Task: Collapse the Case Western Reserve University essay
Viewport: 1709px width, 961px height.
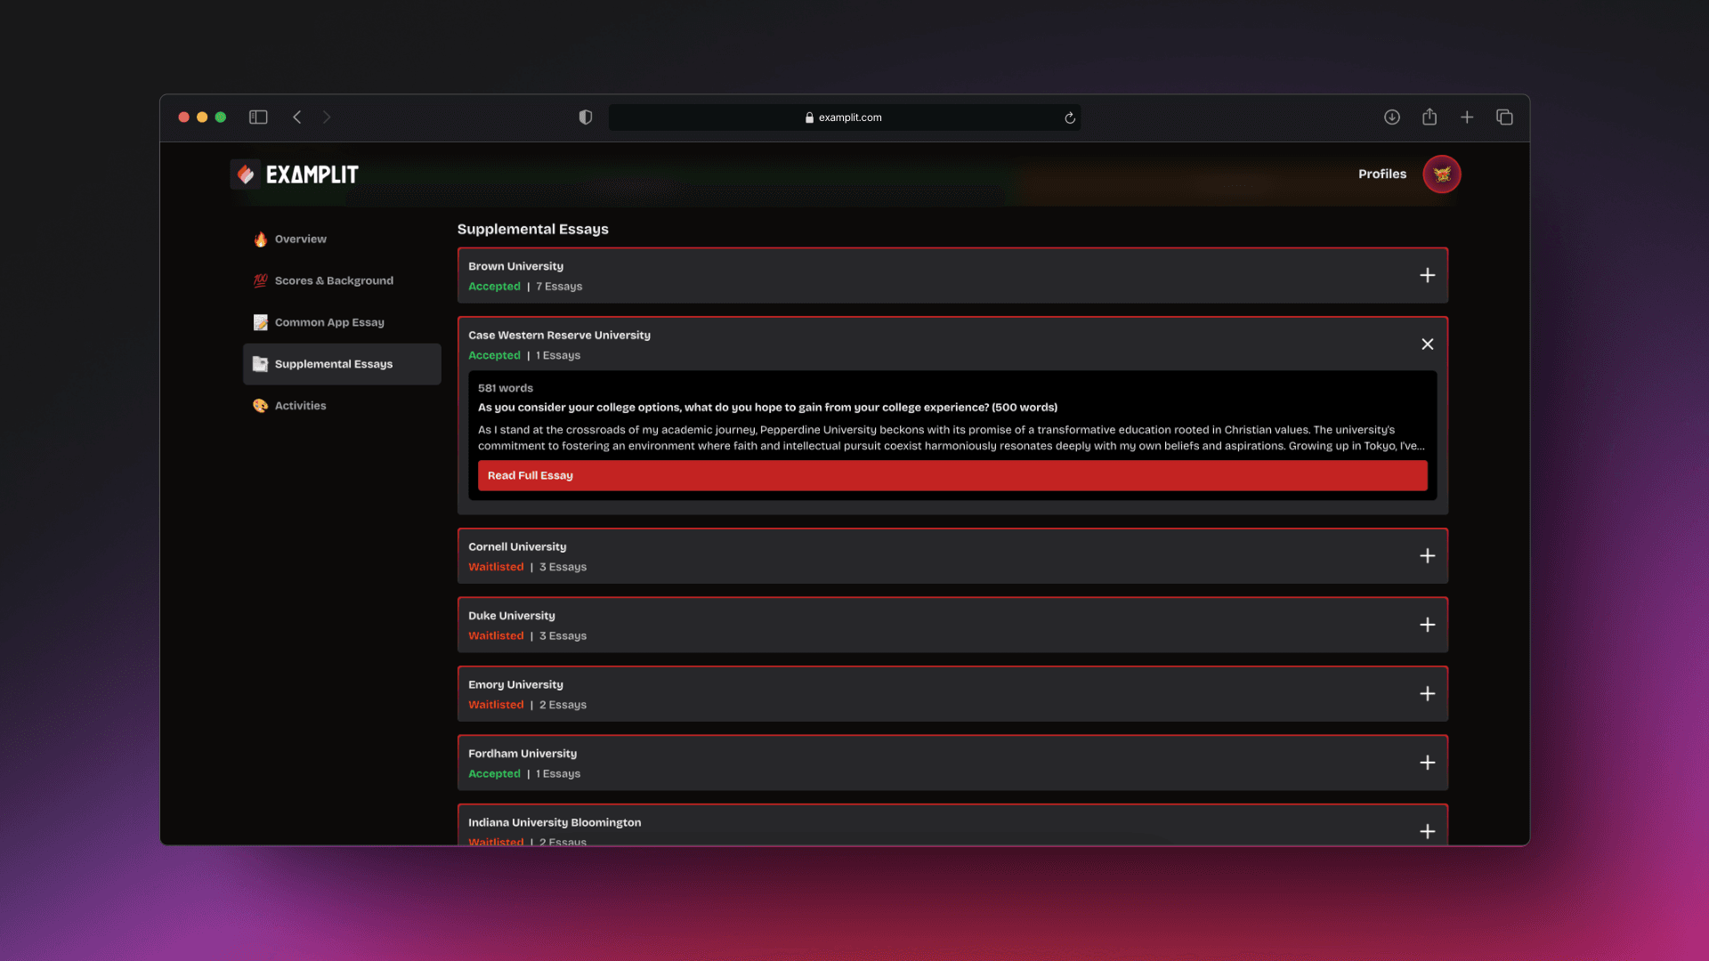Action: (x=1427, y=343)
